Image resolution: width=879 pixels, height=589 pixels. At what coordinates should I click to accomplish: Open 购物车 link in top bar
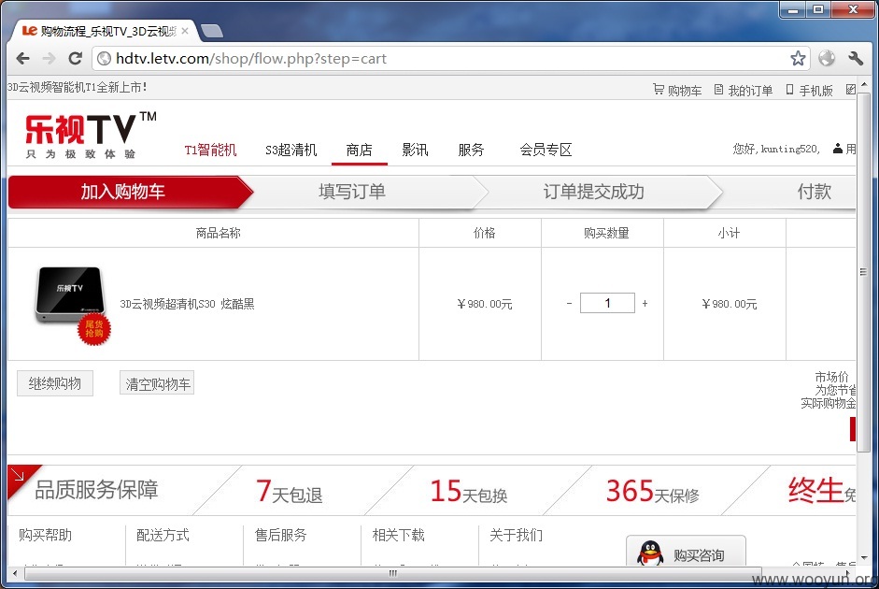coord(677,90)
